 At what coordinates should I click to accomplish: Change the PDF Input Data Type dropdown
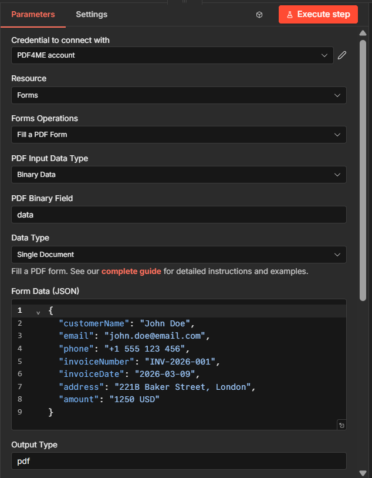click(x=178, y=175)
